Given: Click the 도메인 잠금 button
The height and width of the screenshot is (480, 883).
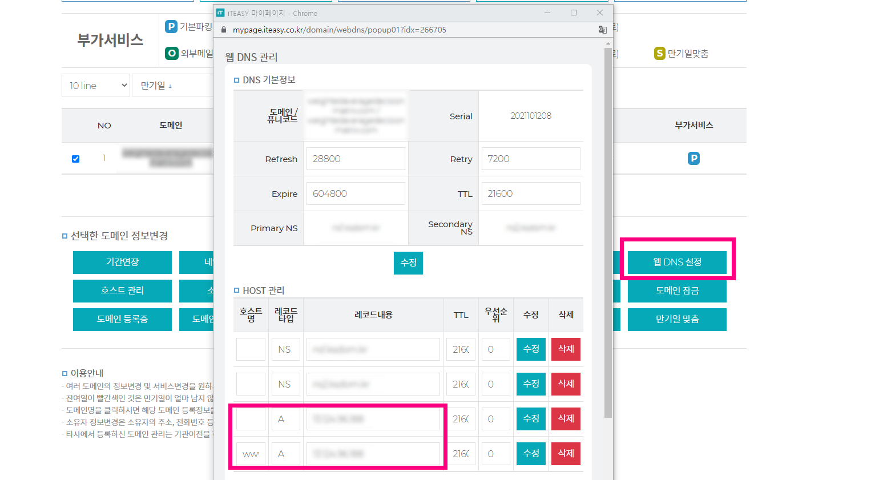Looking at the screenshot, I should pos(677,291).
